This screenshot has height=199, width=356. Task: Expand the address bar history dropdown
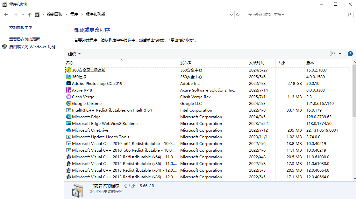[x=231, y=15]
